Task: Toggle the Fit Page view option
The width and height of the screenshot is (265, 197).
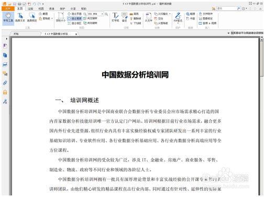Action: click(x=75, y=14)
